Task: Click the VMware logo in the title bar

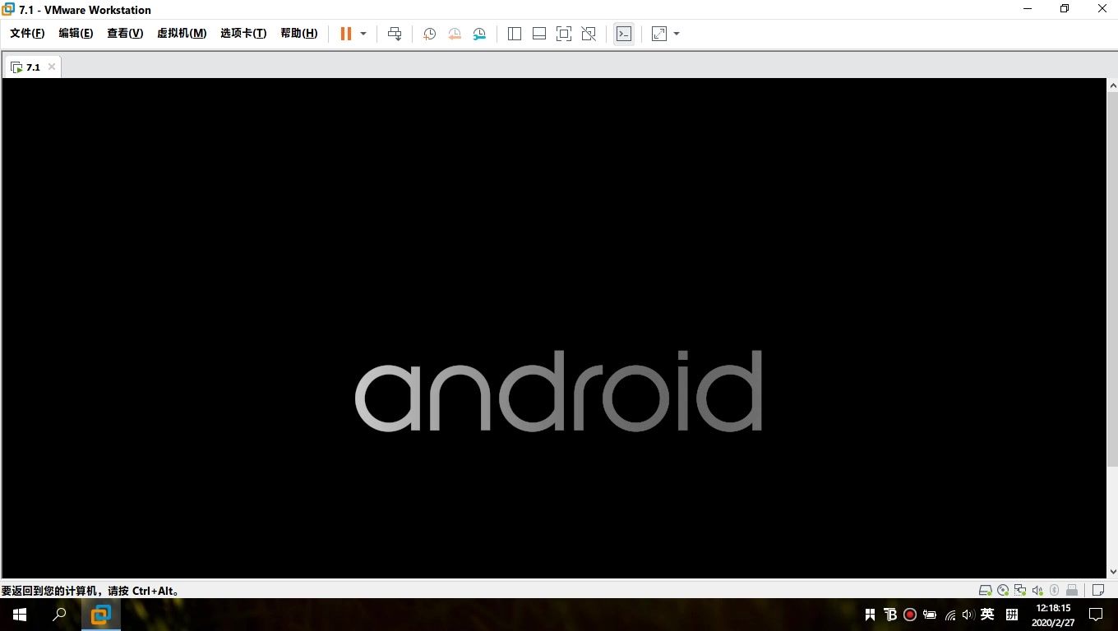Action: pyautogui.click(x=8, y=9)
